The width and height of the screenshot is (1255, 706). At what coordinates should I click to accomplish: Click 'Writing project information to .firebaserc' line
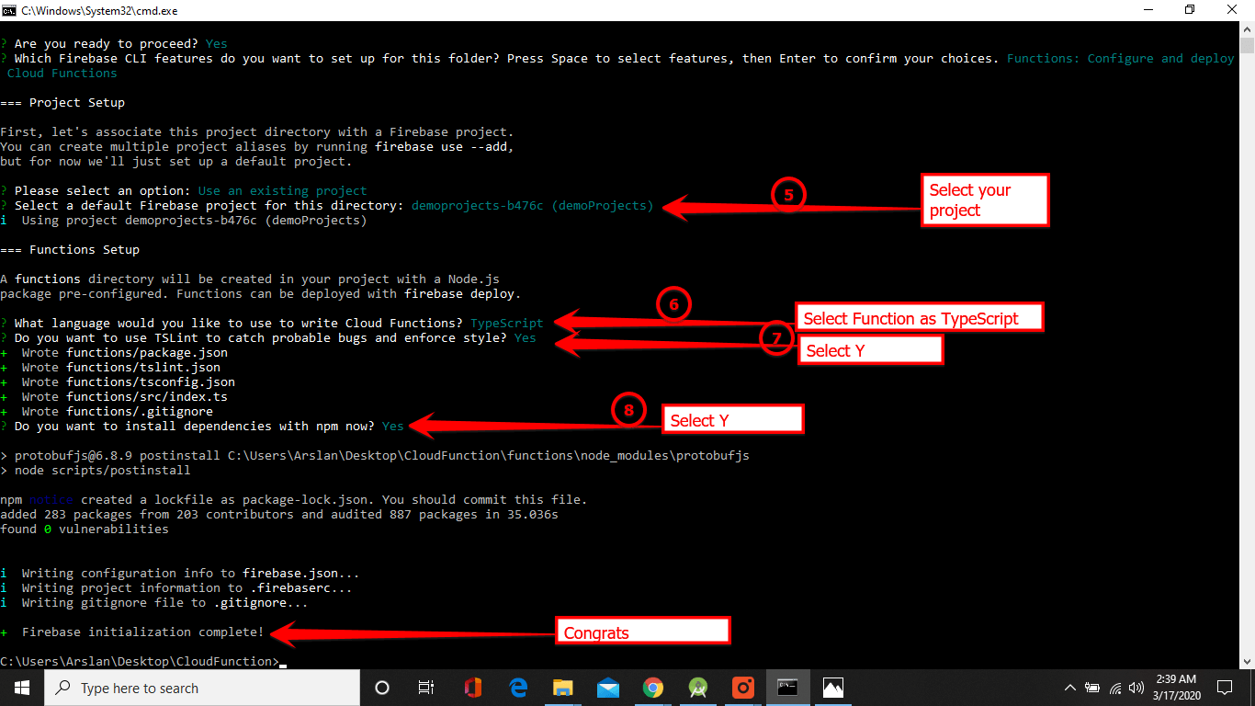pos(176,587)
